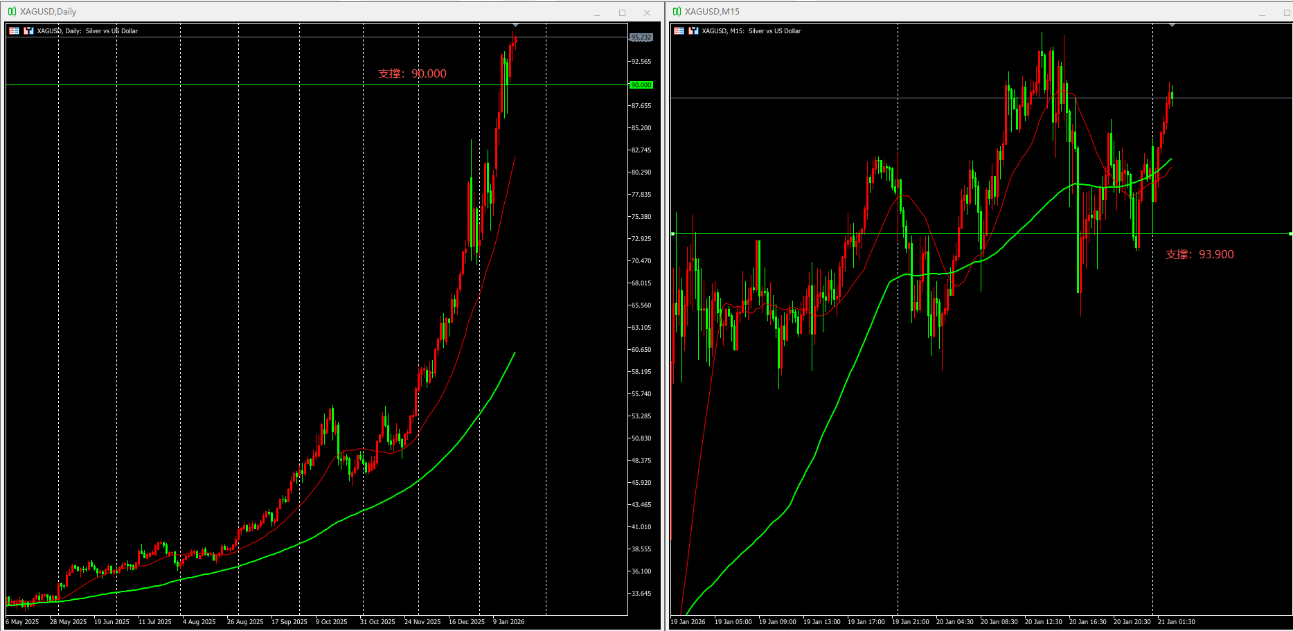Image resolution: width=1293 pixels, height=631 pixels.
Task: Maximize the XAGUSD,Daily chart window
Action: click(x=622, y=12)
